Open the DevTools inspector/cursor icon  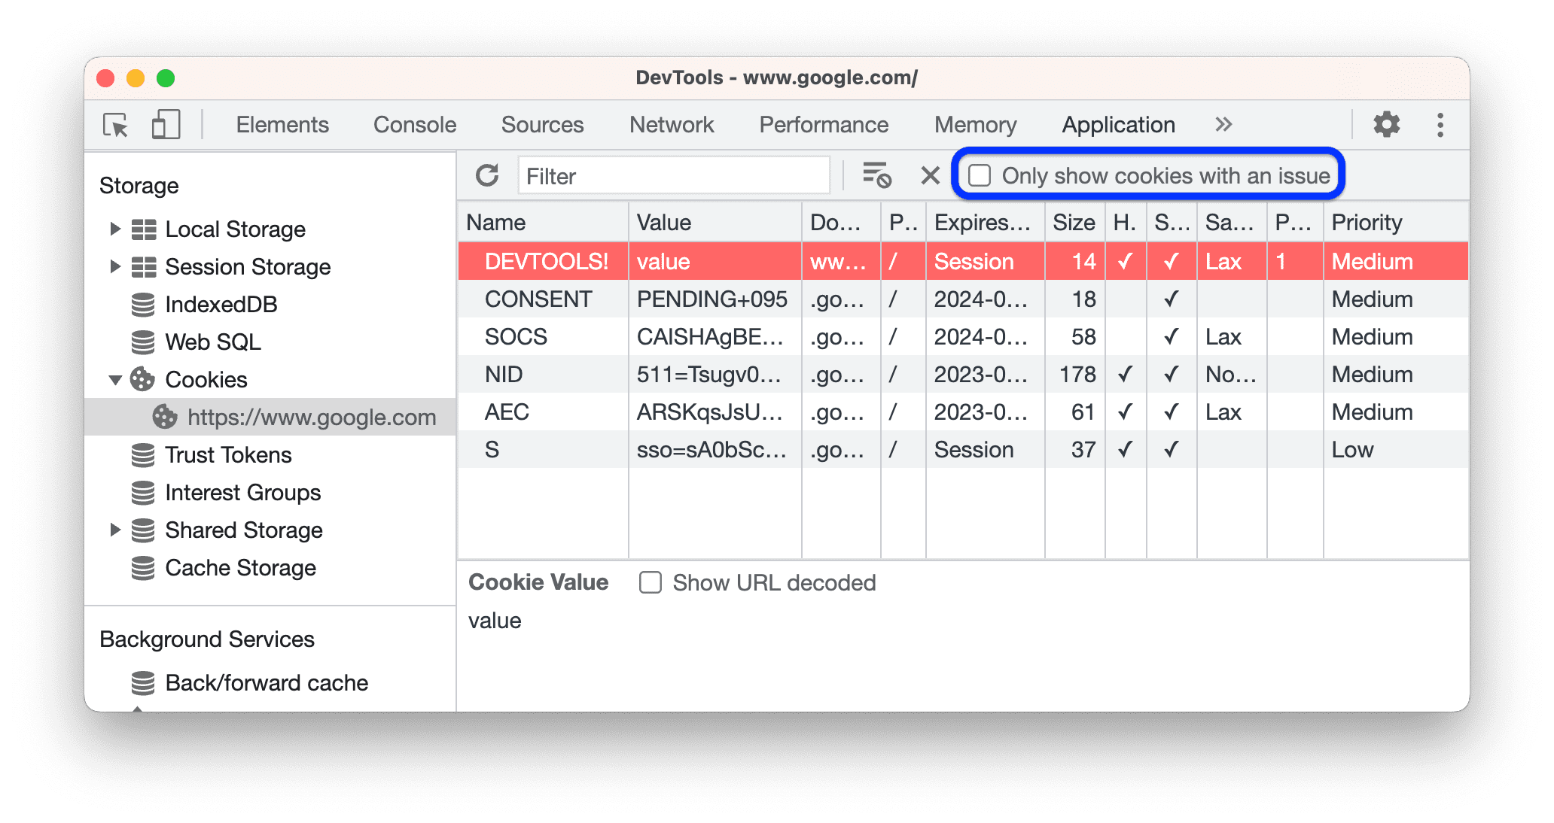click(x=116, y=123)
